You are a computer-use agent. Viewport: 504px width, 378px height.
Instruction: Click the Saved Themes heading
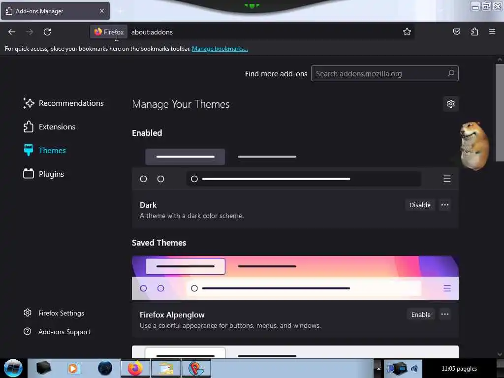pyautogui.click(x=159, y=243)
